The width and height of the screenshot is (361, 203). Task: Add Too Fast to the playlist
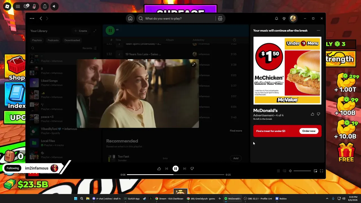click(236, 158)
